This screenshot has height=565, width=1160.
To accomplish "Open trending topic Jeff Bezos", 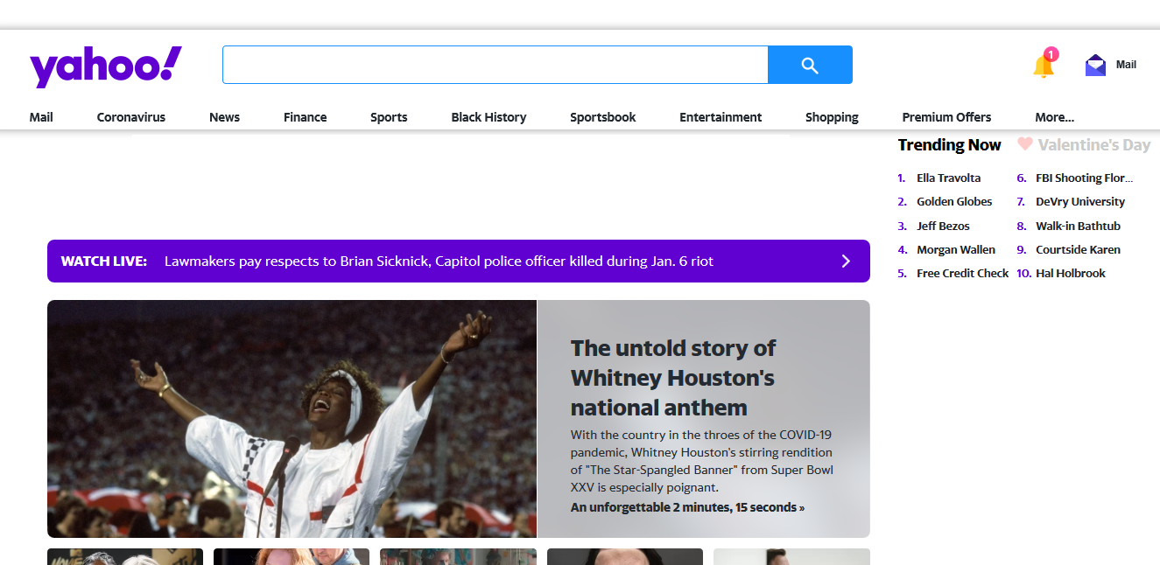I will tap(943, 226).
